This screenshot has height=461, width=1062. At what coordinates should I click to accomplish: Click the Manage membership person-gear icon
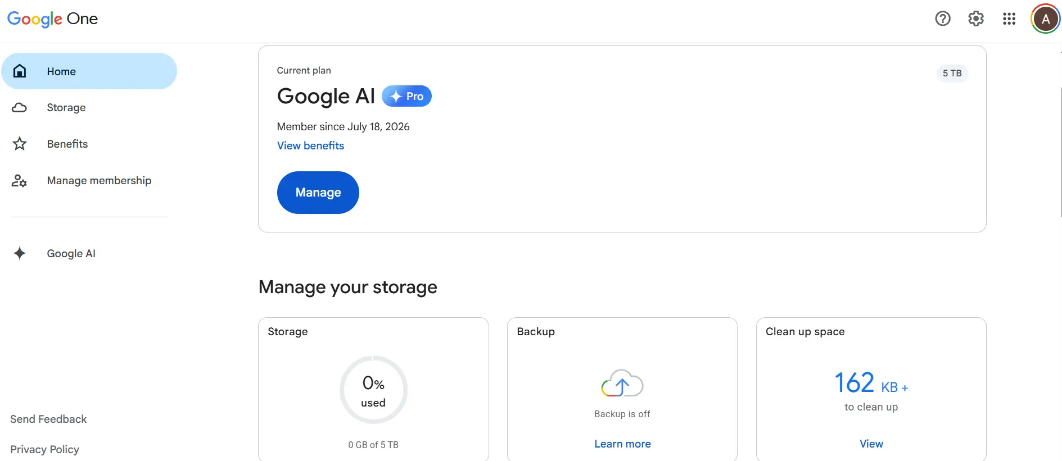click(20, 180)
